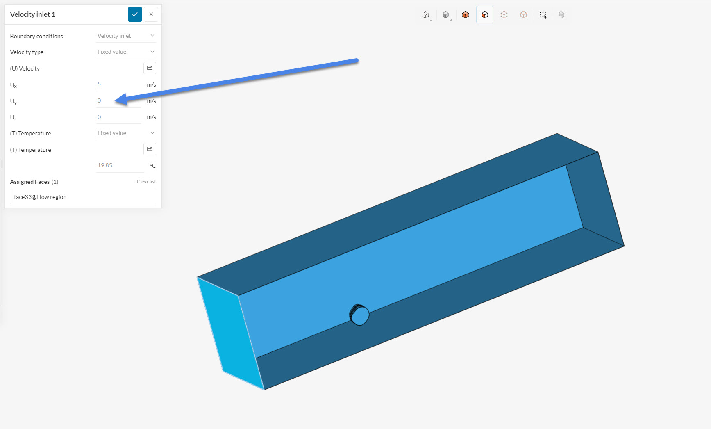Open the (U) Velocity table input editor
The height and width of the screenshot is (429, 711).
[150, 68]
